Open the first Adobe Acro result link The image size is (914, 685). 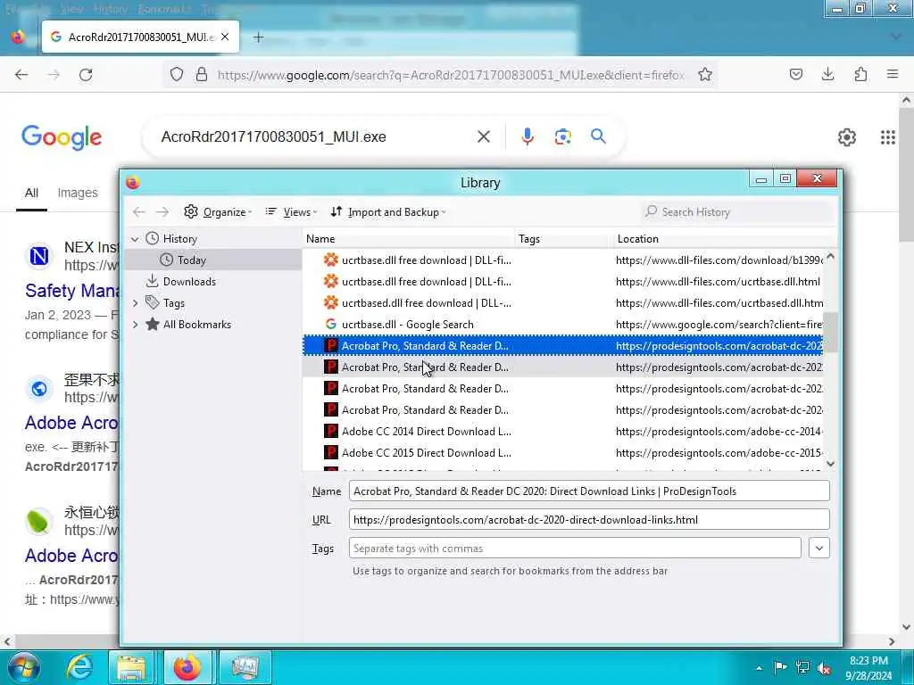click(71, 423)
